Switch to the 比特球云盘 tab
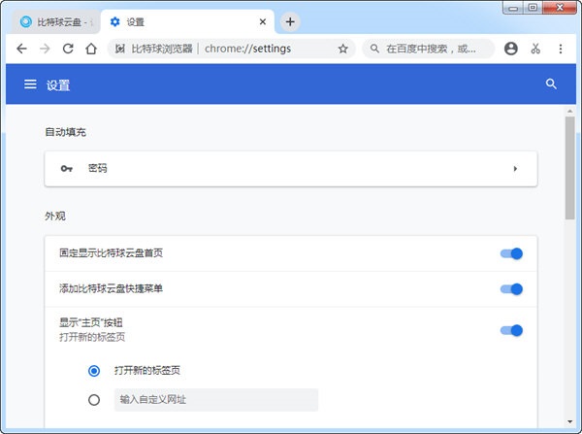582x434 pixels. pyautogui.click(x=56, y=21)
